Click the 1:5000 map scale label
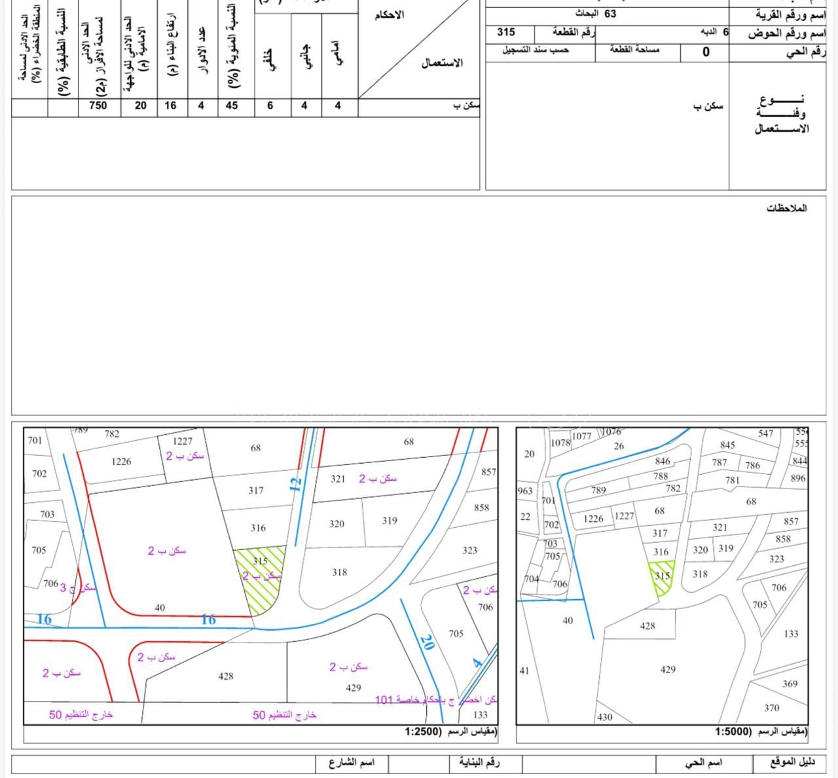 (x=761, y=732)
